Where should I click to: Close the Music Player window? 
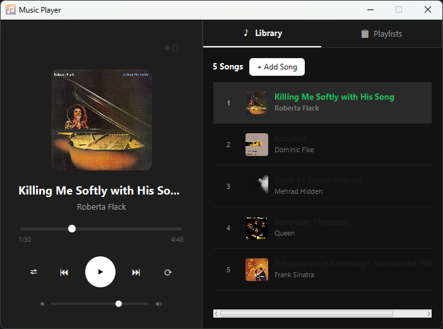pos(428,9)
